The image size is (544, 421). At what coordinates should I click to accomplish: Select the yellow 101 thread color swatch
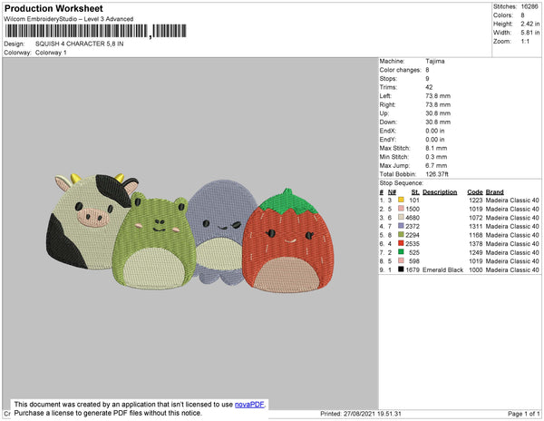(x=401, y=200)
